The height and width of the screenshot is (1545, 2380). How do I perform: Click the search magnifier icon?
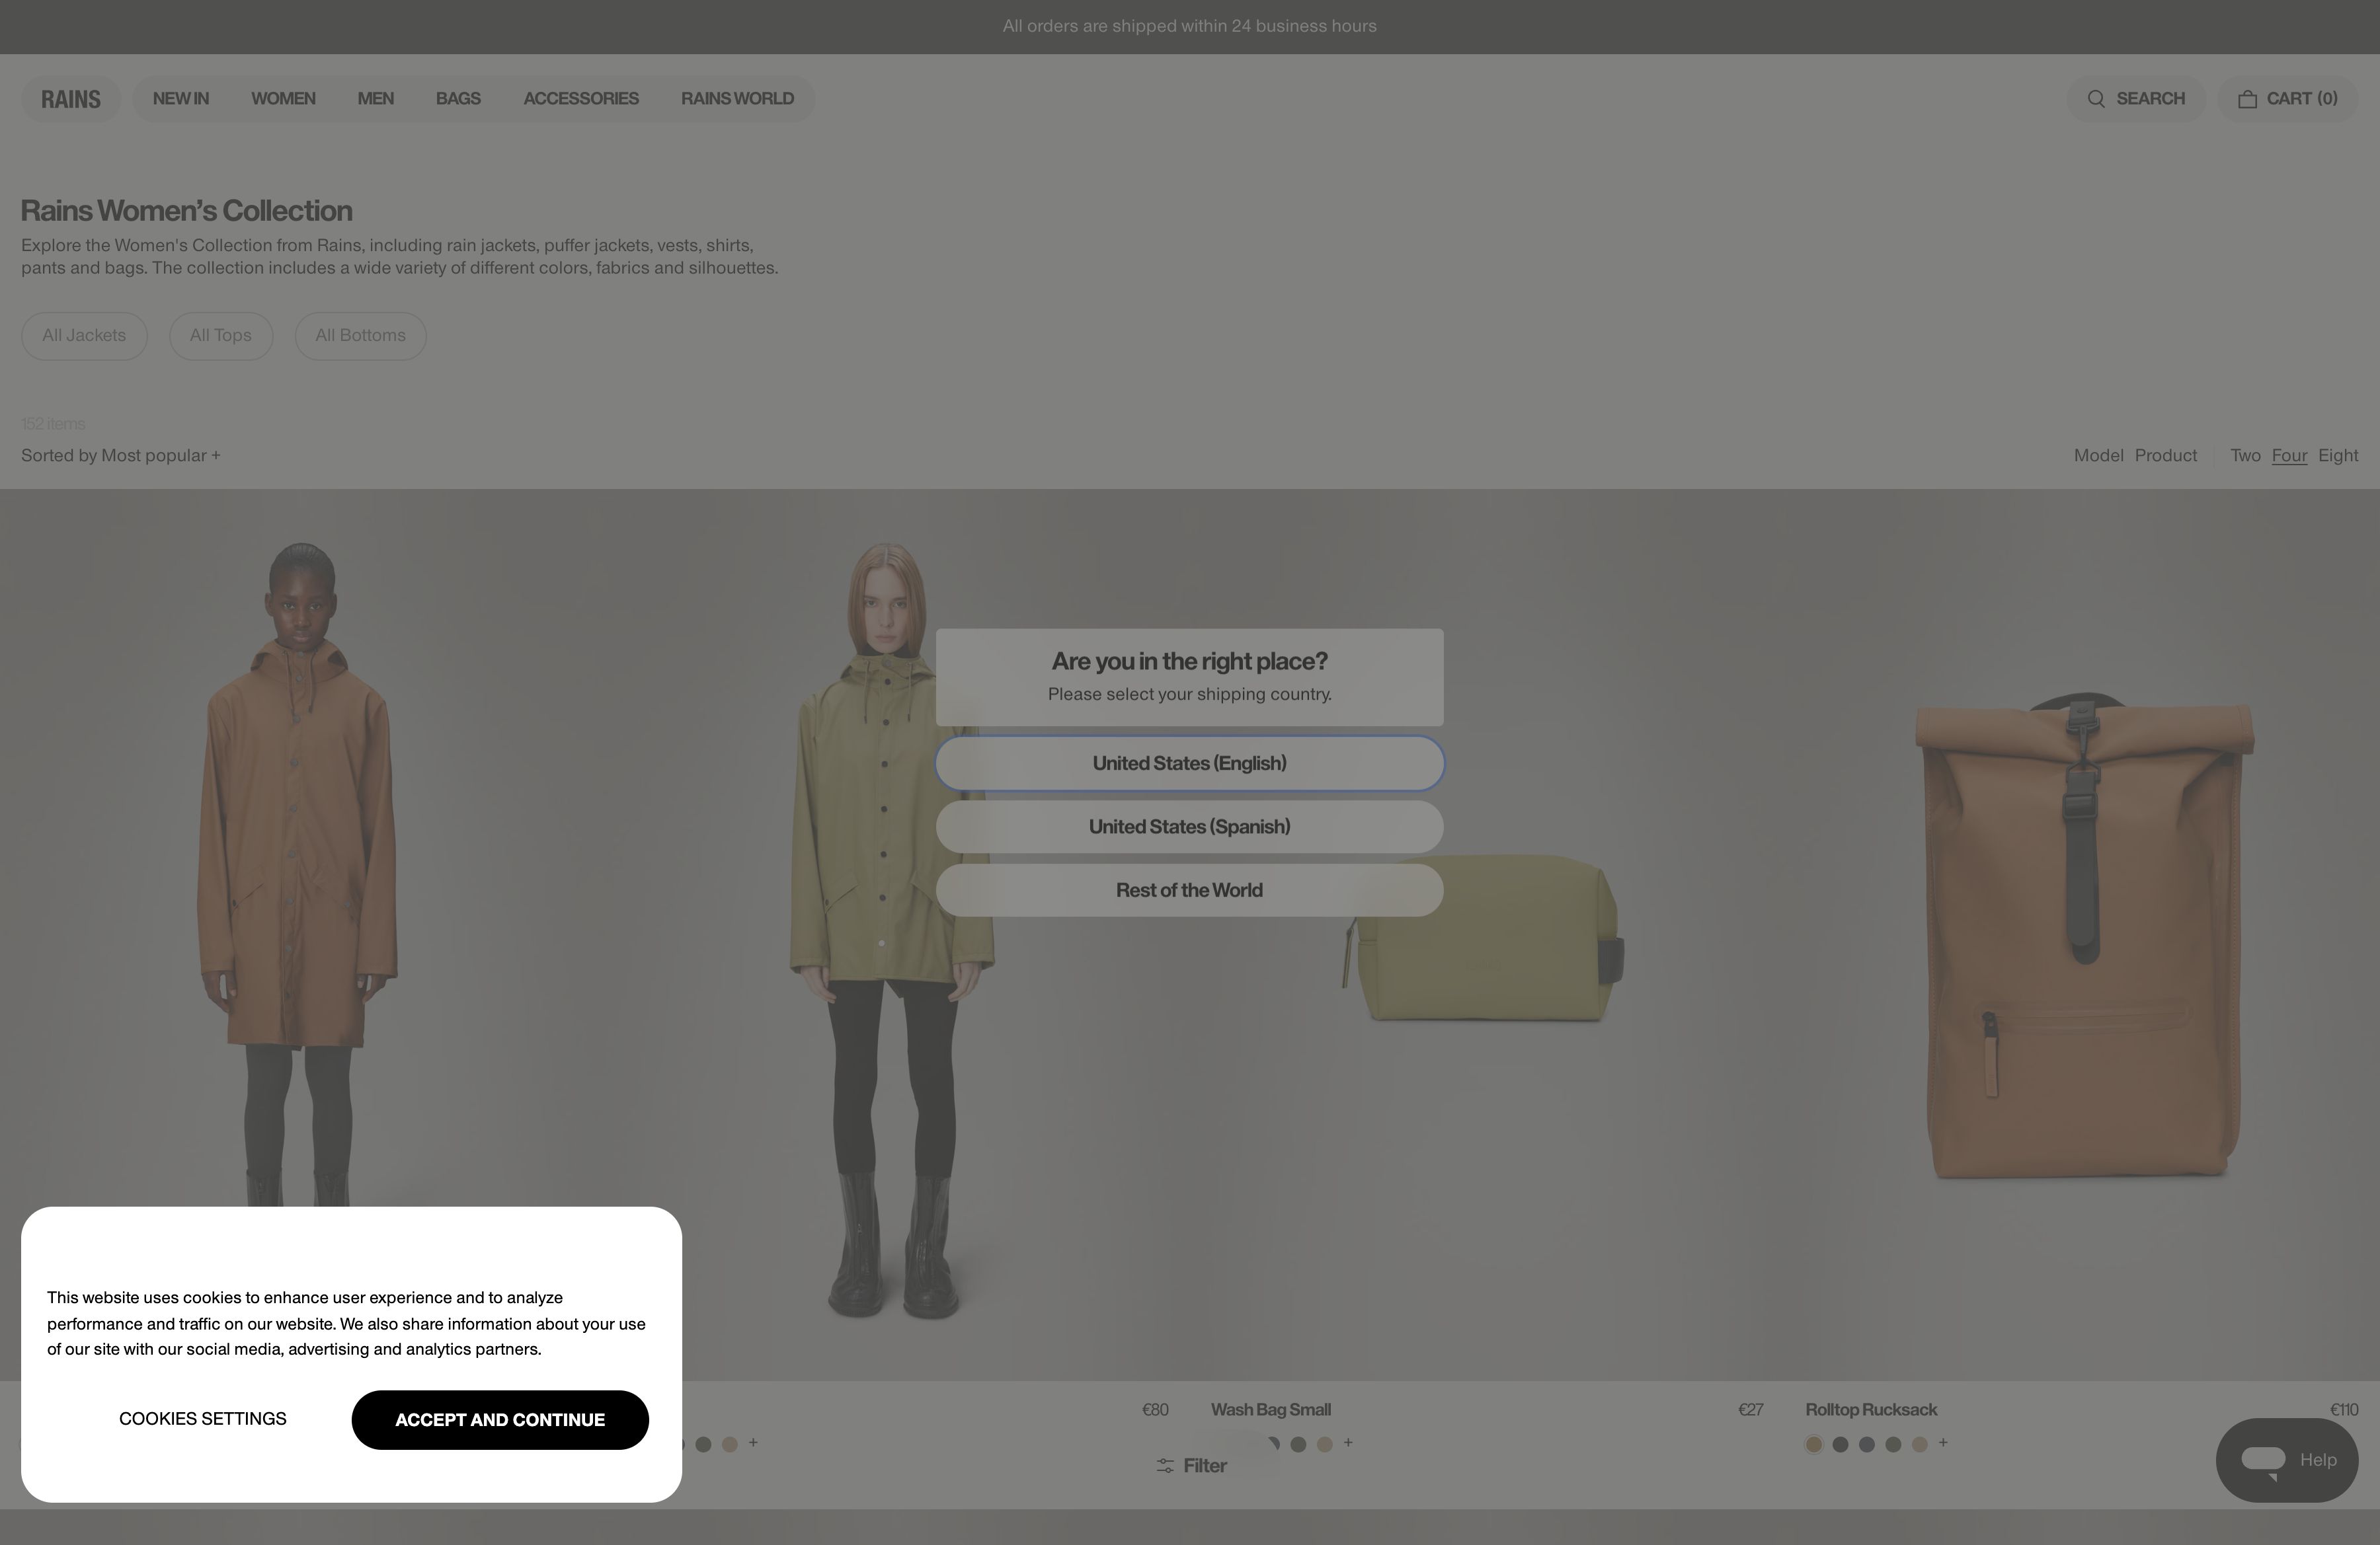(2096, 99)
